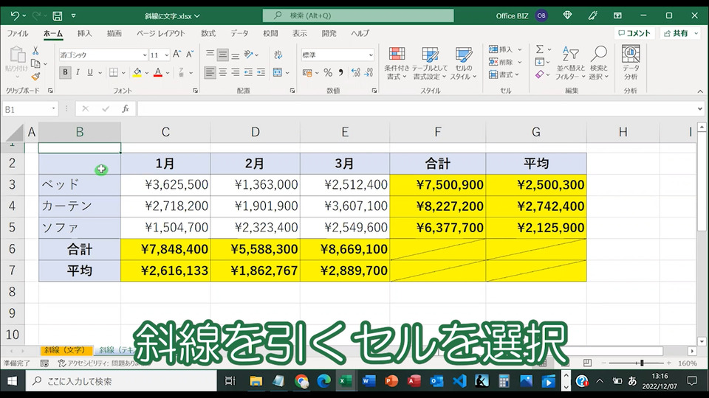Expand Delete cells (削除) dropdown
This screenshot has width=709, height=398.
519,62
